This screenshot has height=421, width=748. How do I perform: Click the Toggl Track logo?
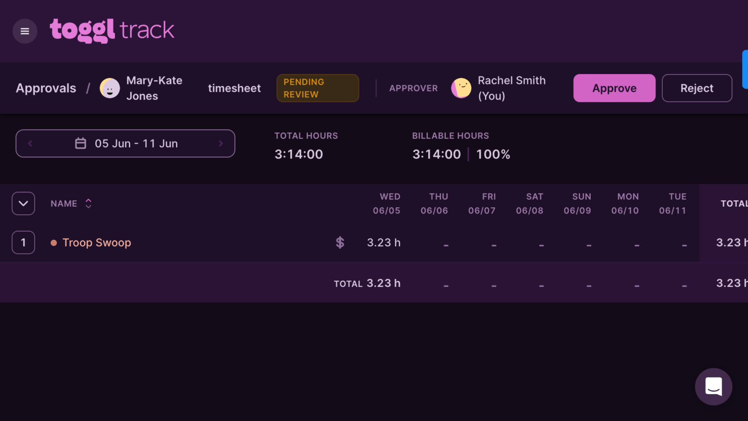pos(112,31)
